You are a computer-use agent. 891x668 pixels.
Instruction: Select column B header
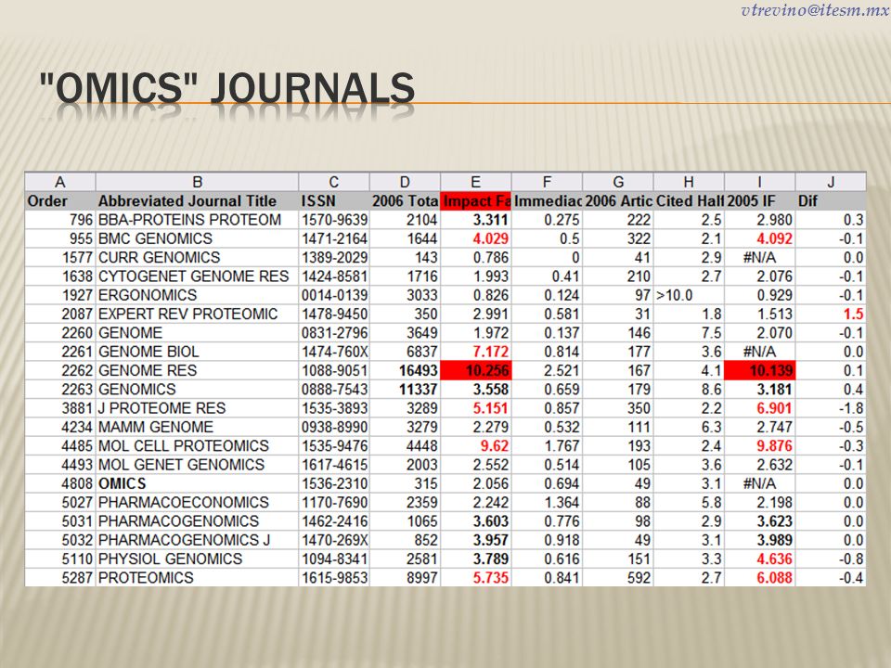click(197, 182)
